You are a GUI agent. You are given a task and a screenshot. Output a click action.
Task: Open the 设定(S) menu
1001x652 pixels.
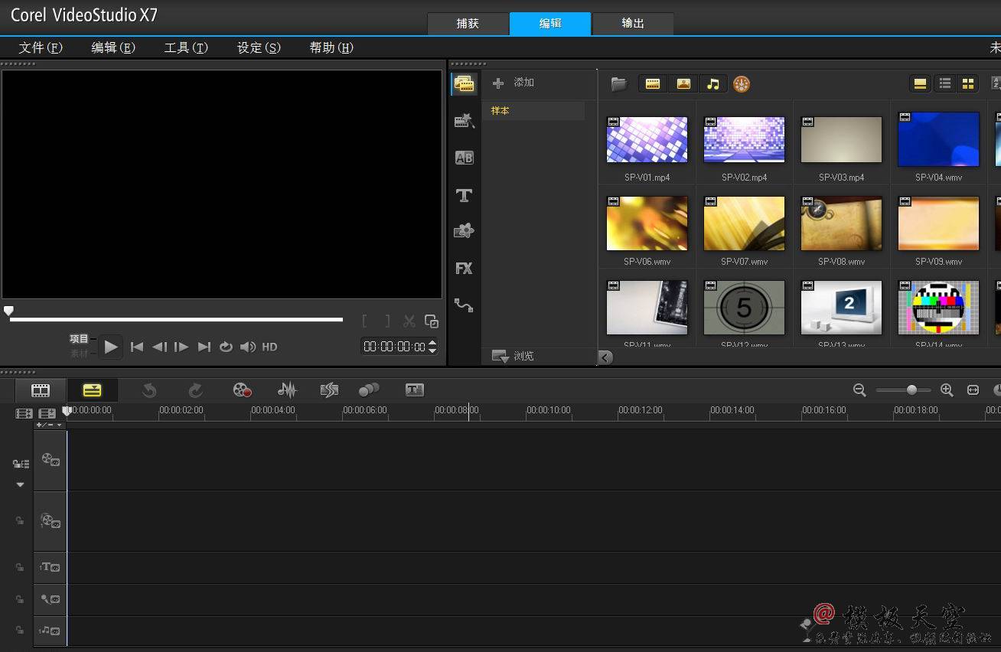pyautogui.click(x=259, y=47)
